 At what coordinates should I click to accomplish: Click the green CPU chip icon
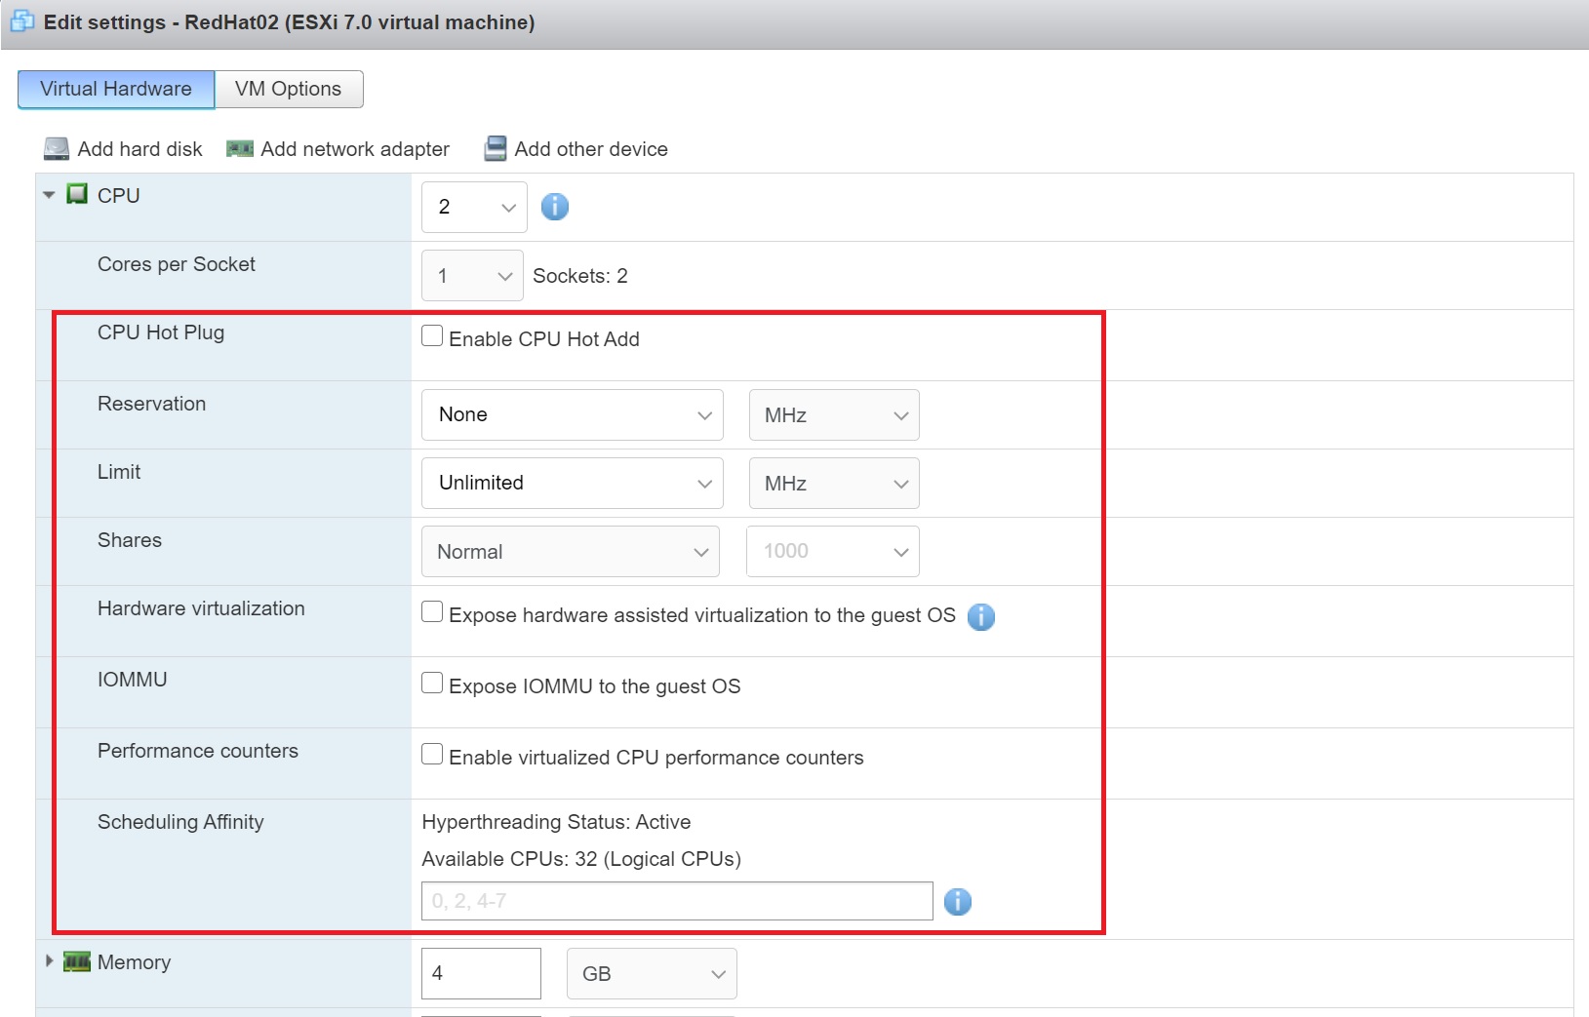tap(77, 194)
